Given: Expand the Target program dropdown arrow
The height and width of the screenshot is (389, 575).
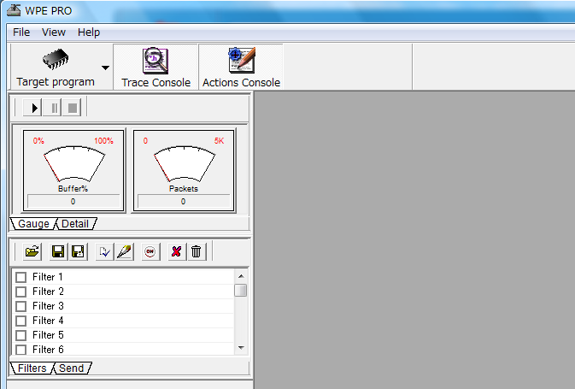Looking at the screenshot, I should click(105, 68).
